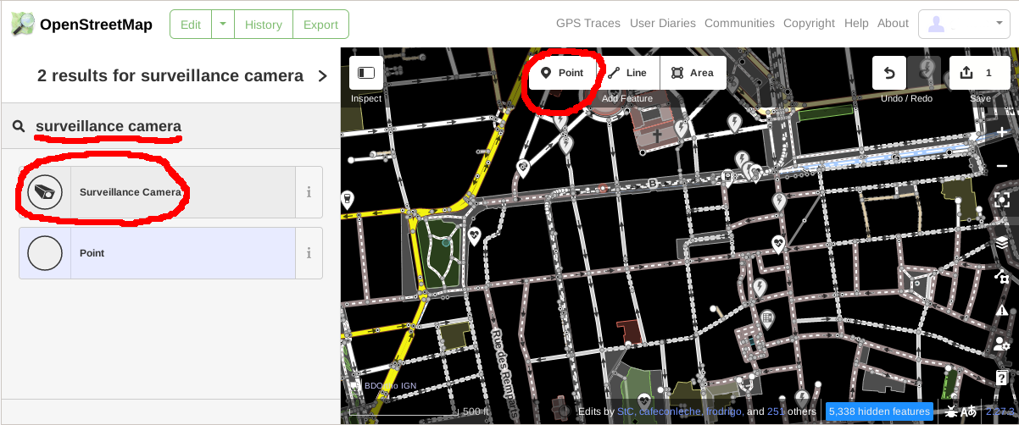Open the user account dropdown

click(x=964, y=24)
